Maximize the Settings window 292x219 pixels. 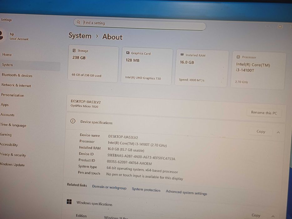tap(280, 27)
